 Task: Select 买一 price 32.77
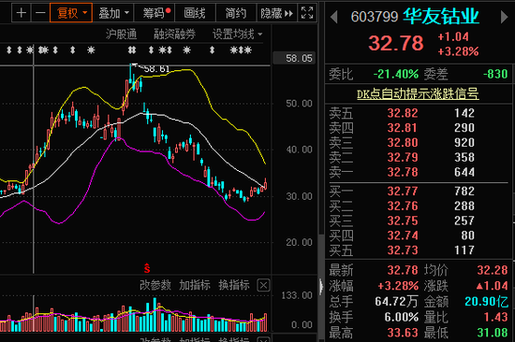point(403,192)
